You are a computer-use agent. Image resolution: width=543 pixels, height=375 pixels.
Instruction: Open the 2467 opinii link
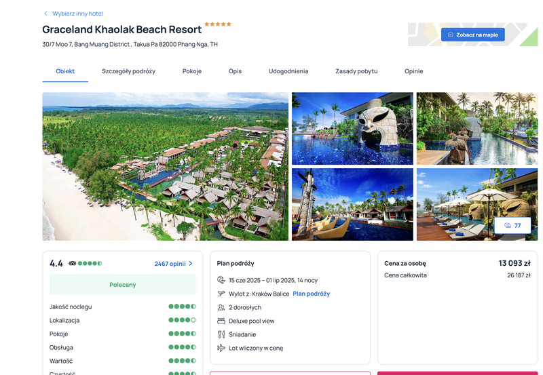tap(170, 264)
